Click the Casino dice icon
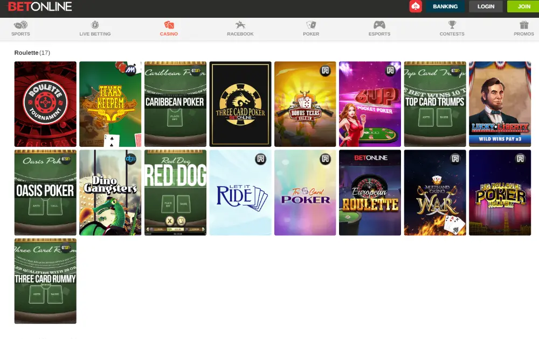The width and height of the screenshot is (539, 339). tap(169, 25)
